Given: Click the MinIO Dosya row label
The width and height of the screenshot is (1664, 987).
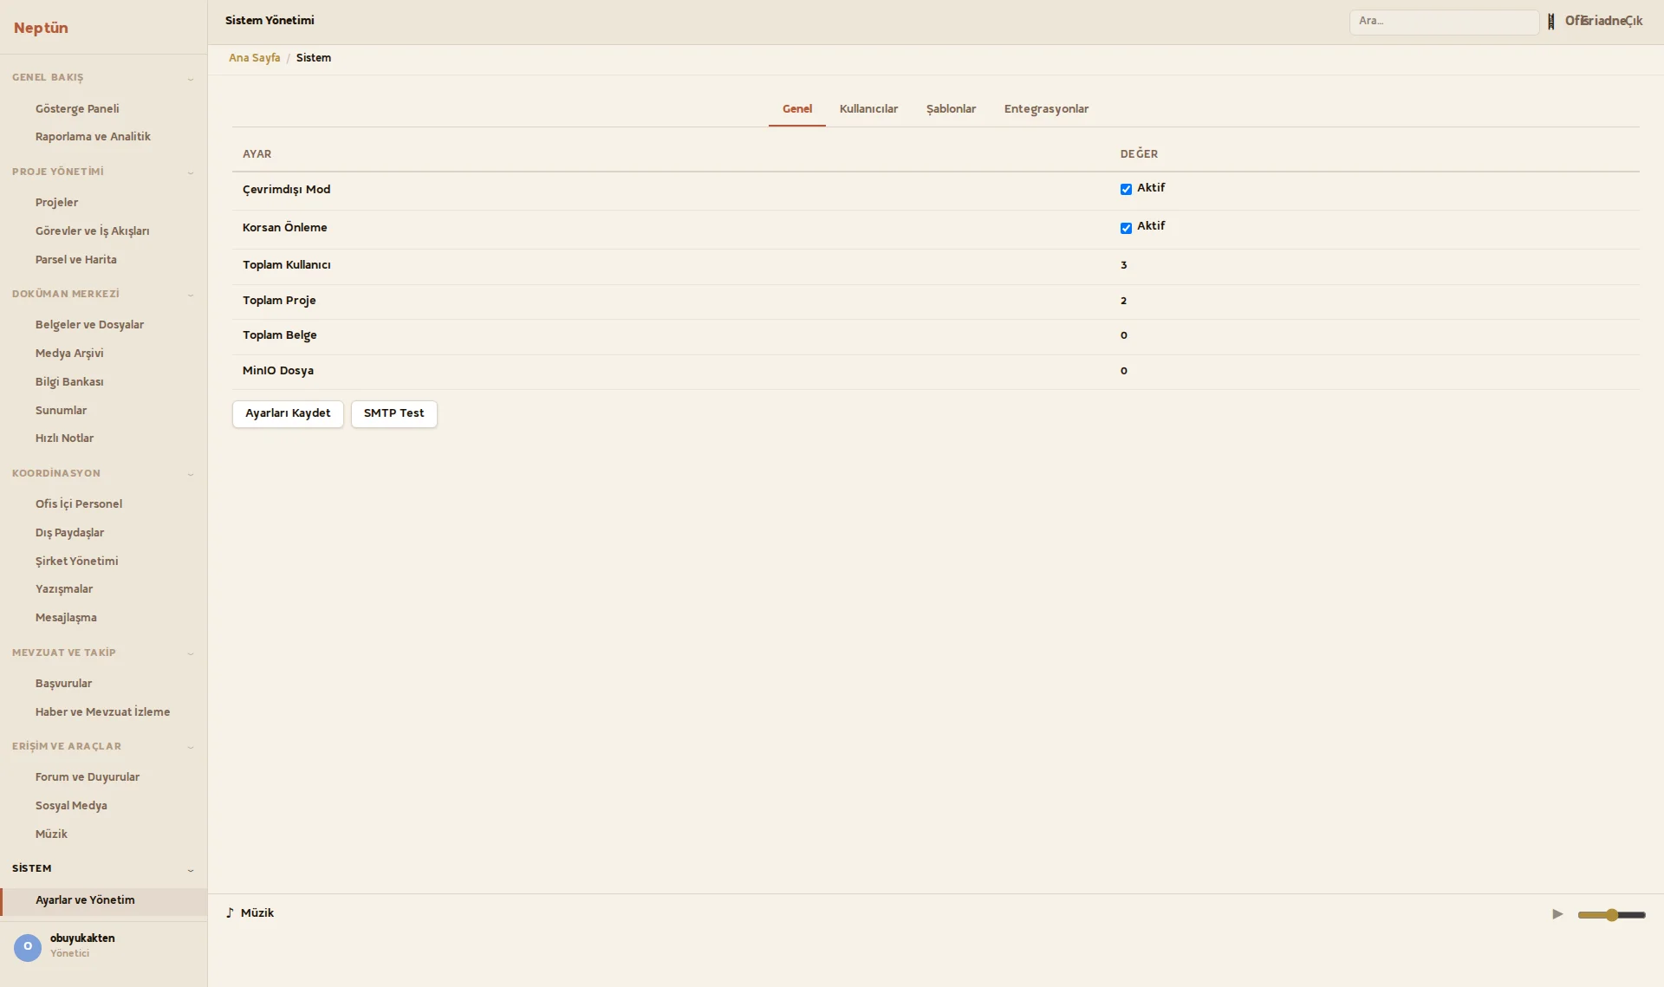Looking at the screenshot, I should (x=278, y=371).
